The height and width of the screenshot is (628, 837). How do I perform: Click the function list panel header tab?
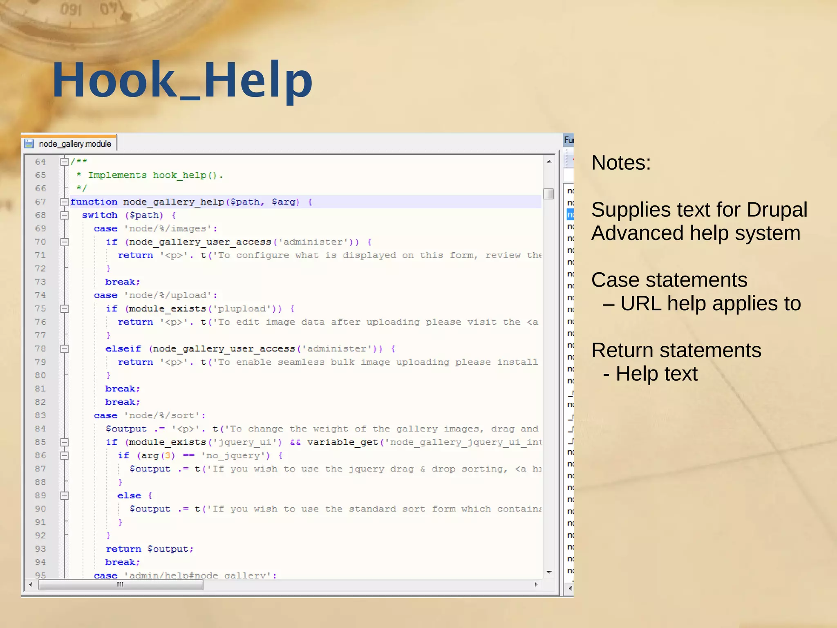point(569,140)
